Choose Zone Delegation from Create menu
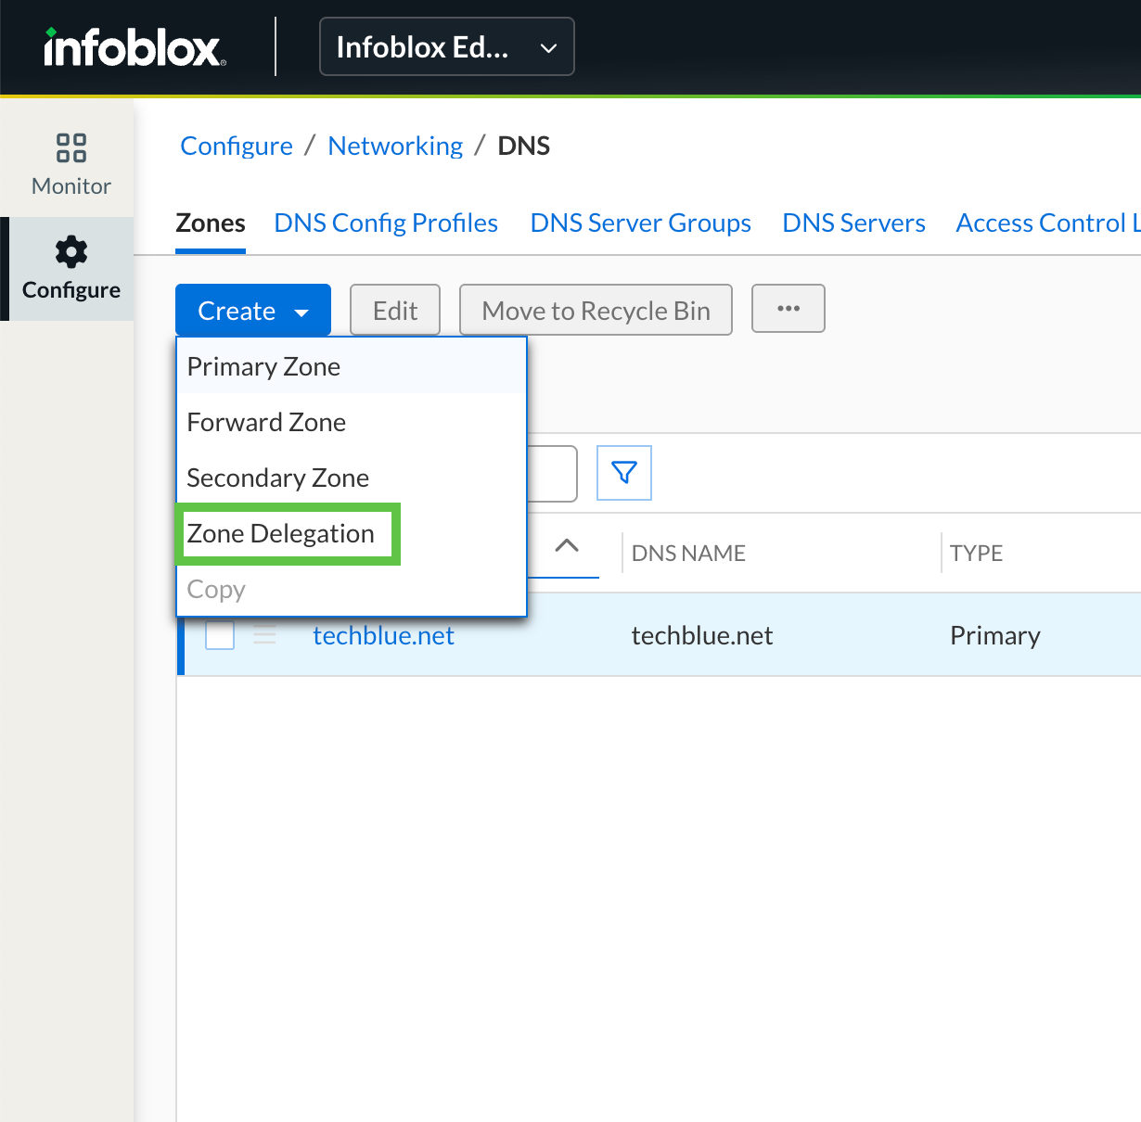1141x1122 pixels. pos(281,534)
